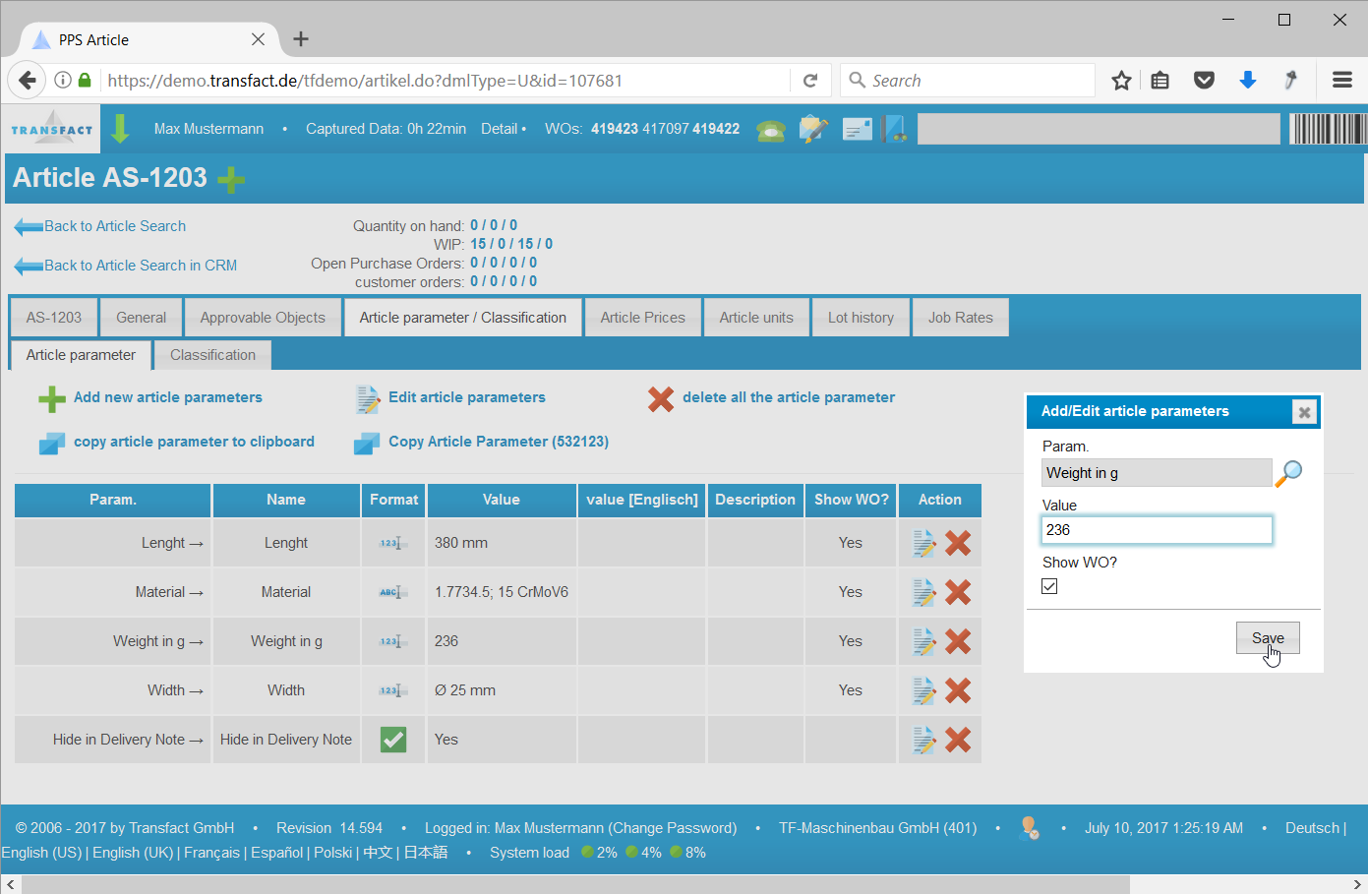Image resolution: width=1368 pixels, height=894 pixels.
Task: Click the barcode icon at top right
Action: pos(1328,129)
